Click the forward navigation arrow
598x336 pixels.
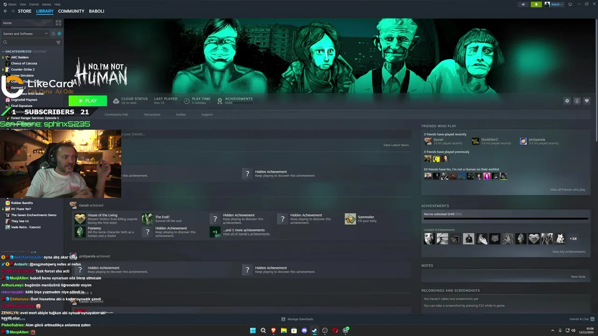coord(12,11)
